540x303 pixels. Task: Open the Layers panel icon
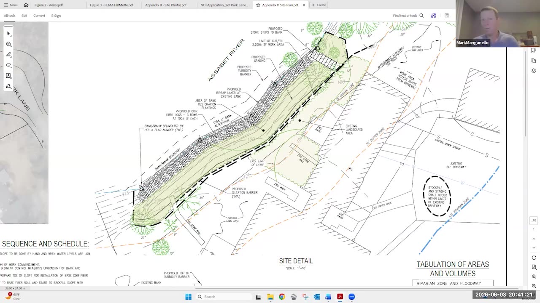(x=534, y=71)
